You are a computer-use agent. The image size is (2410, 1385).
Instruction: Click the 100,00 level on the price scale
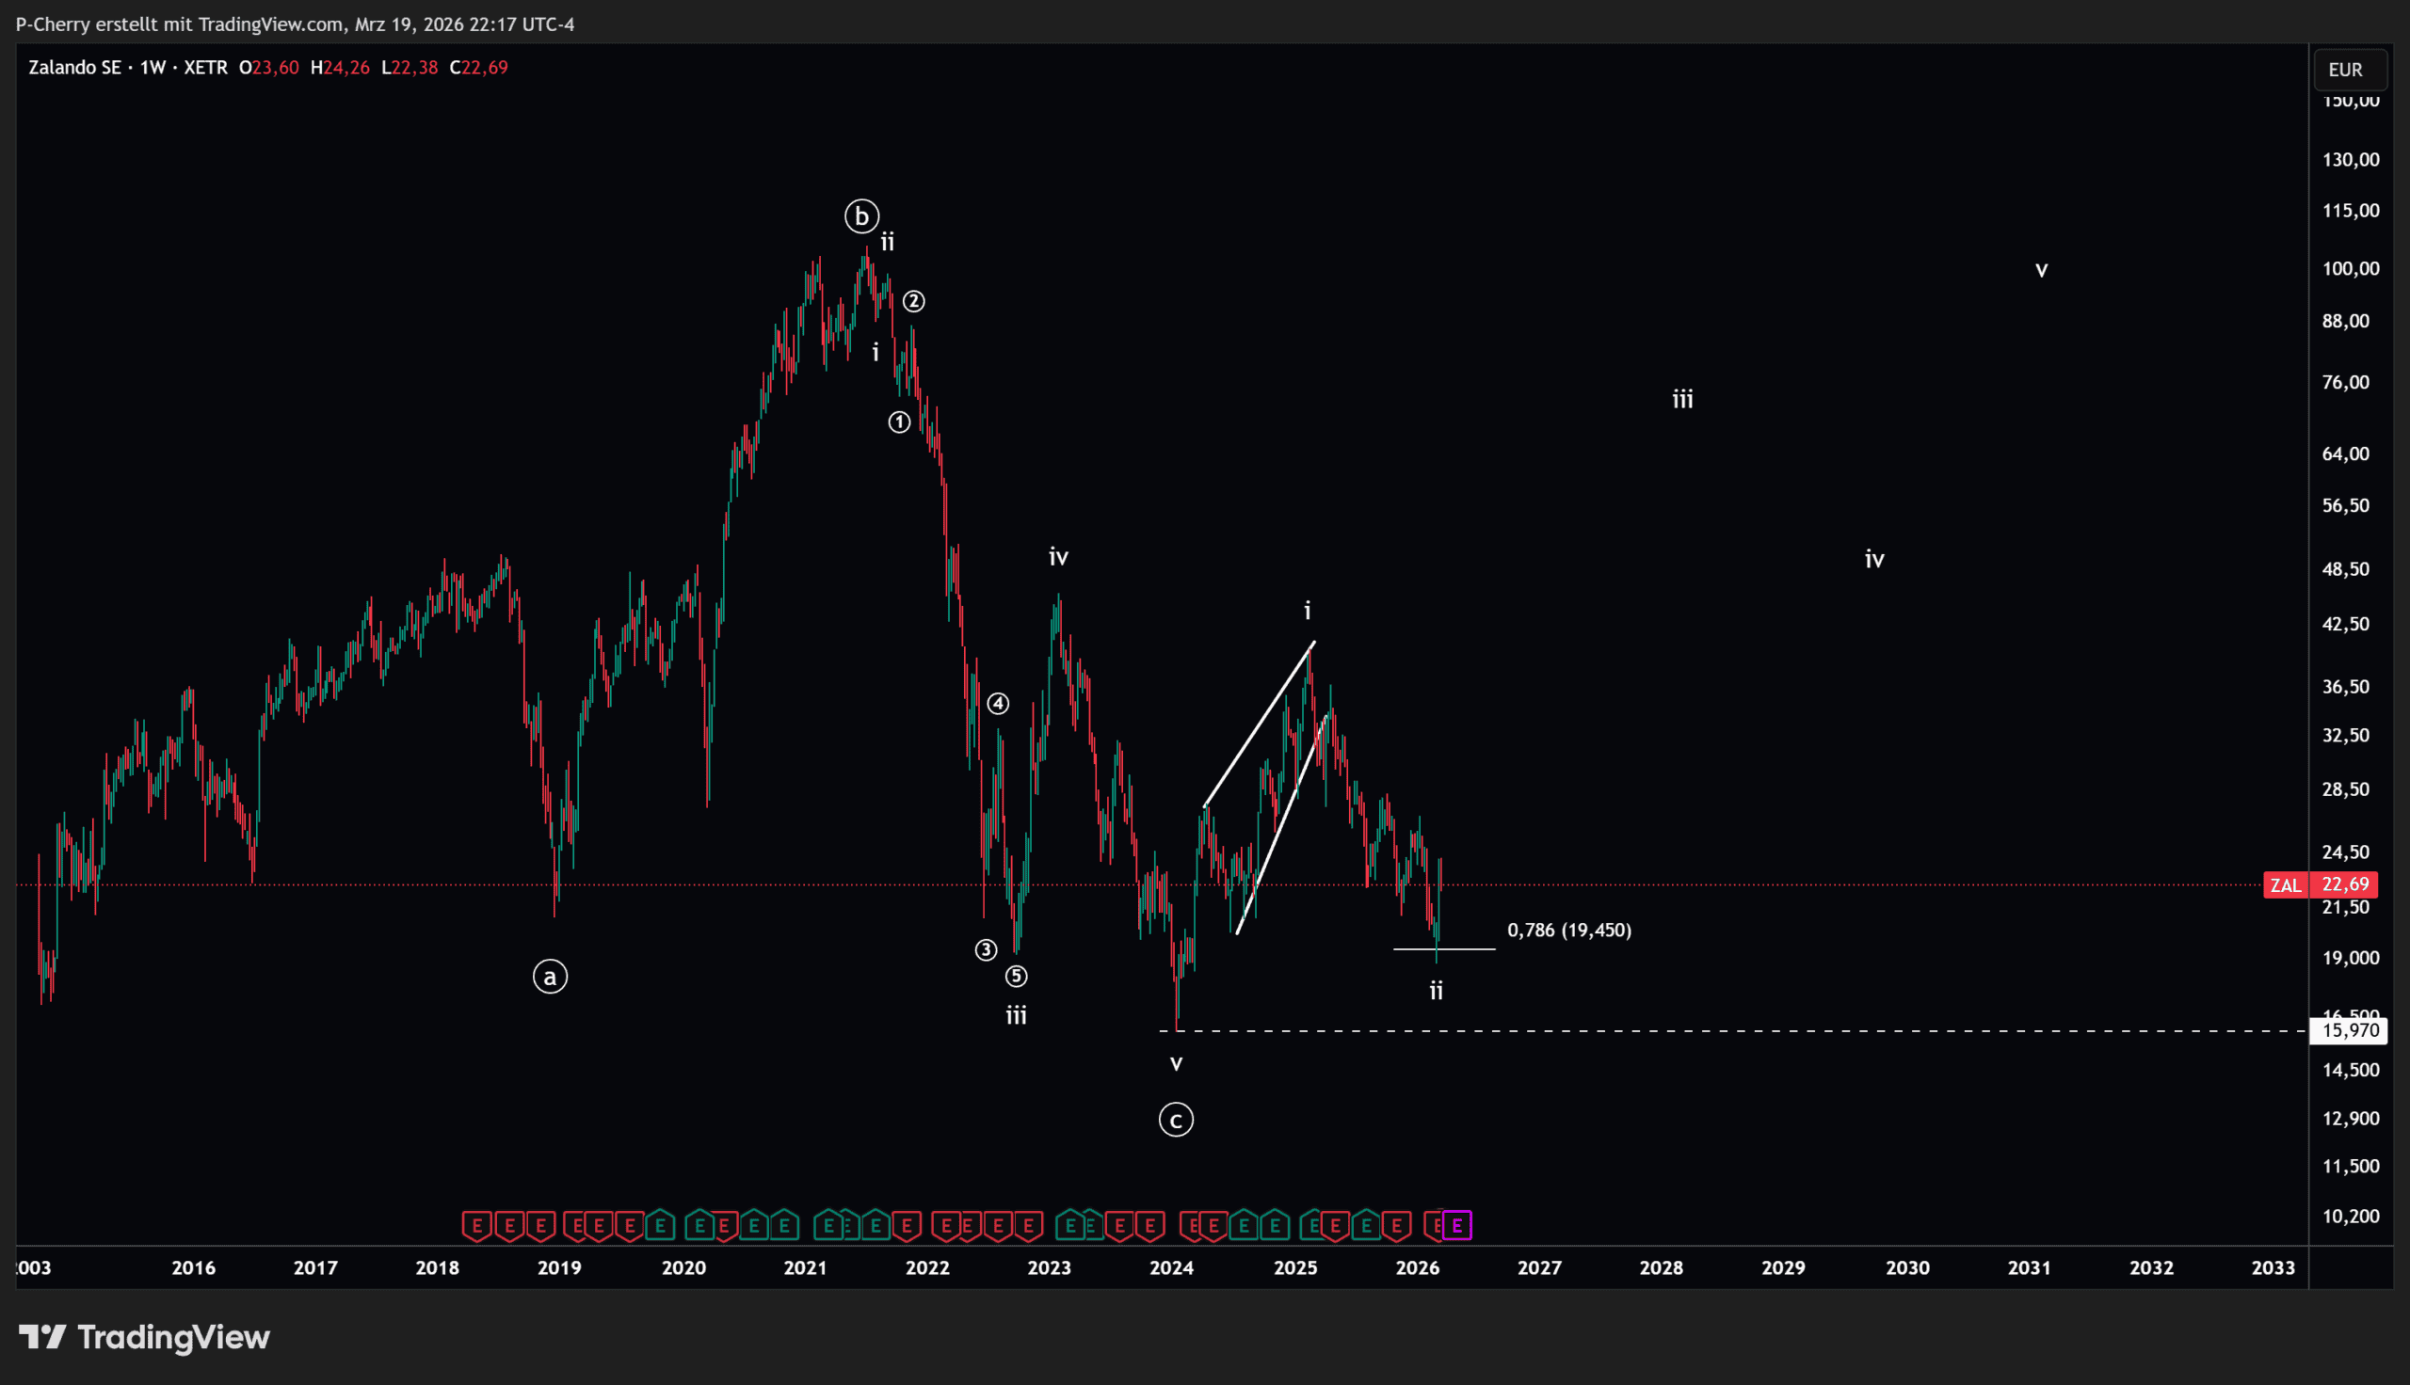point(2349,268)
